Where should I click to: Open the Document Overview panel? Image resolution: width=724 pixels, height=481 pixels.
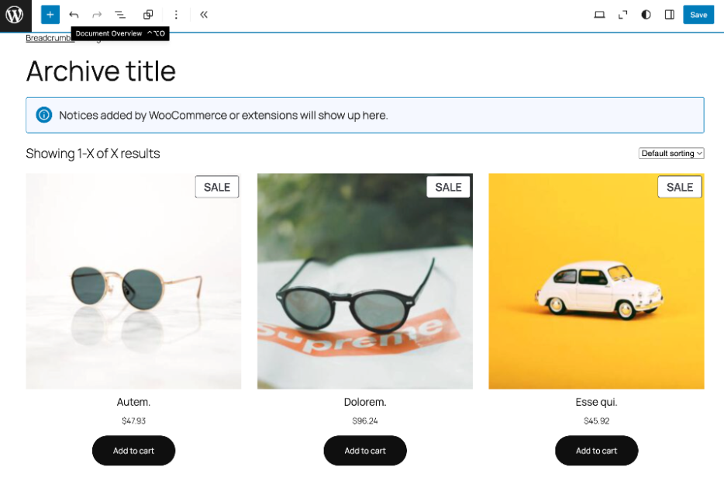[120, 14]
